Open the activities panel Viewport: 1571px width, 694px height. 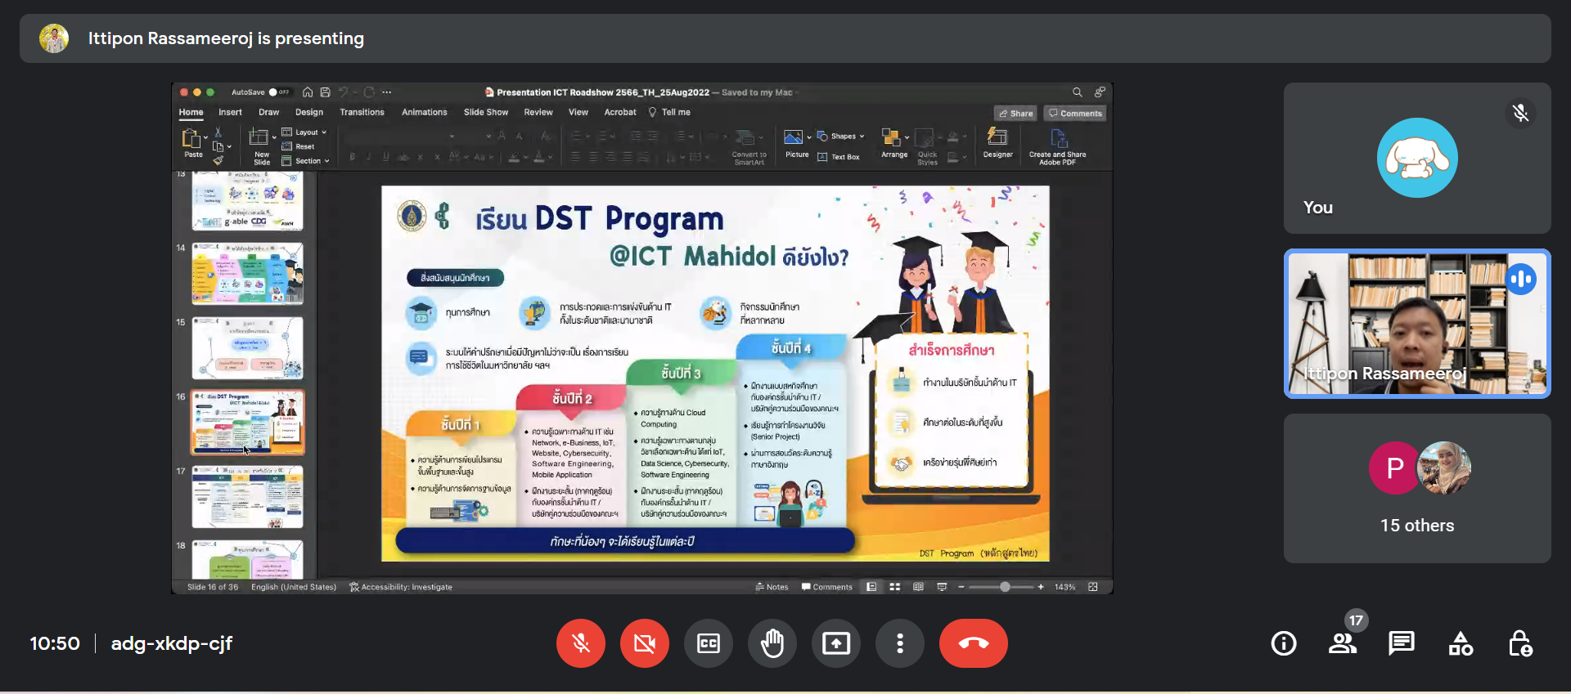point(1461,643)
